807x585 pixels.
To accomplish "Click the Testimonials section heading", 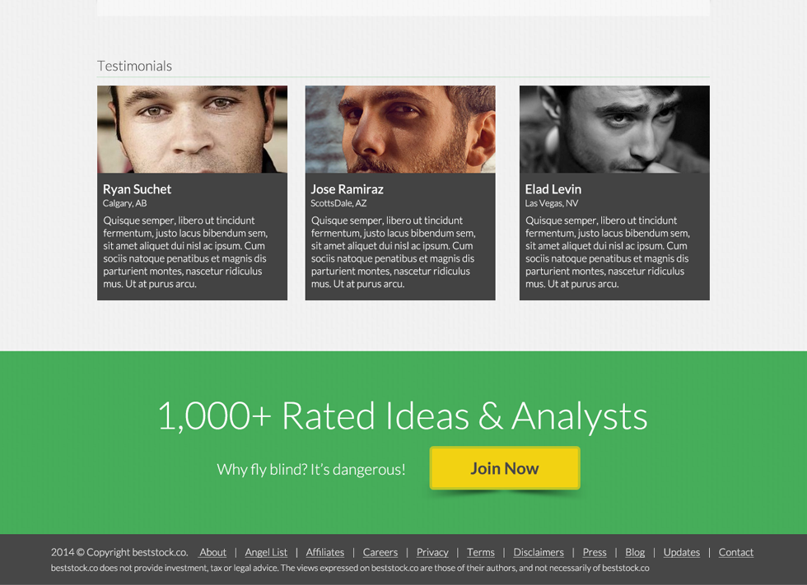I will click(134, 66).
